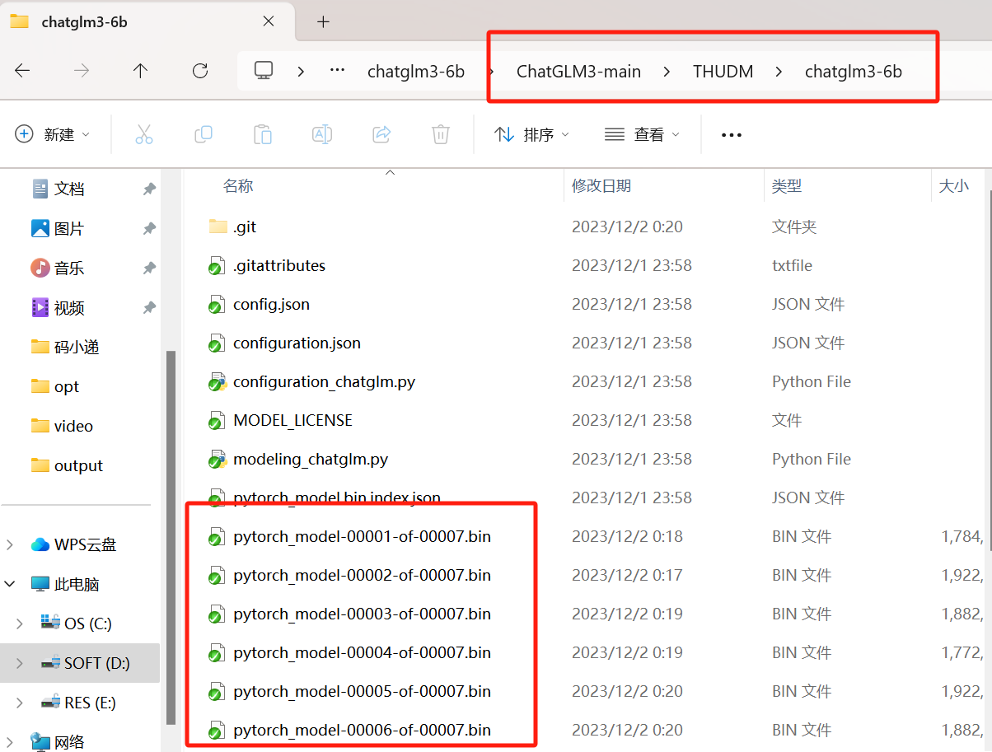This screenshot has height=752, width=992.
Task: Open the 查看 (View) dropdown
Action: 643,134
